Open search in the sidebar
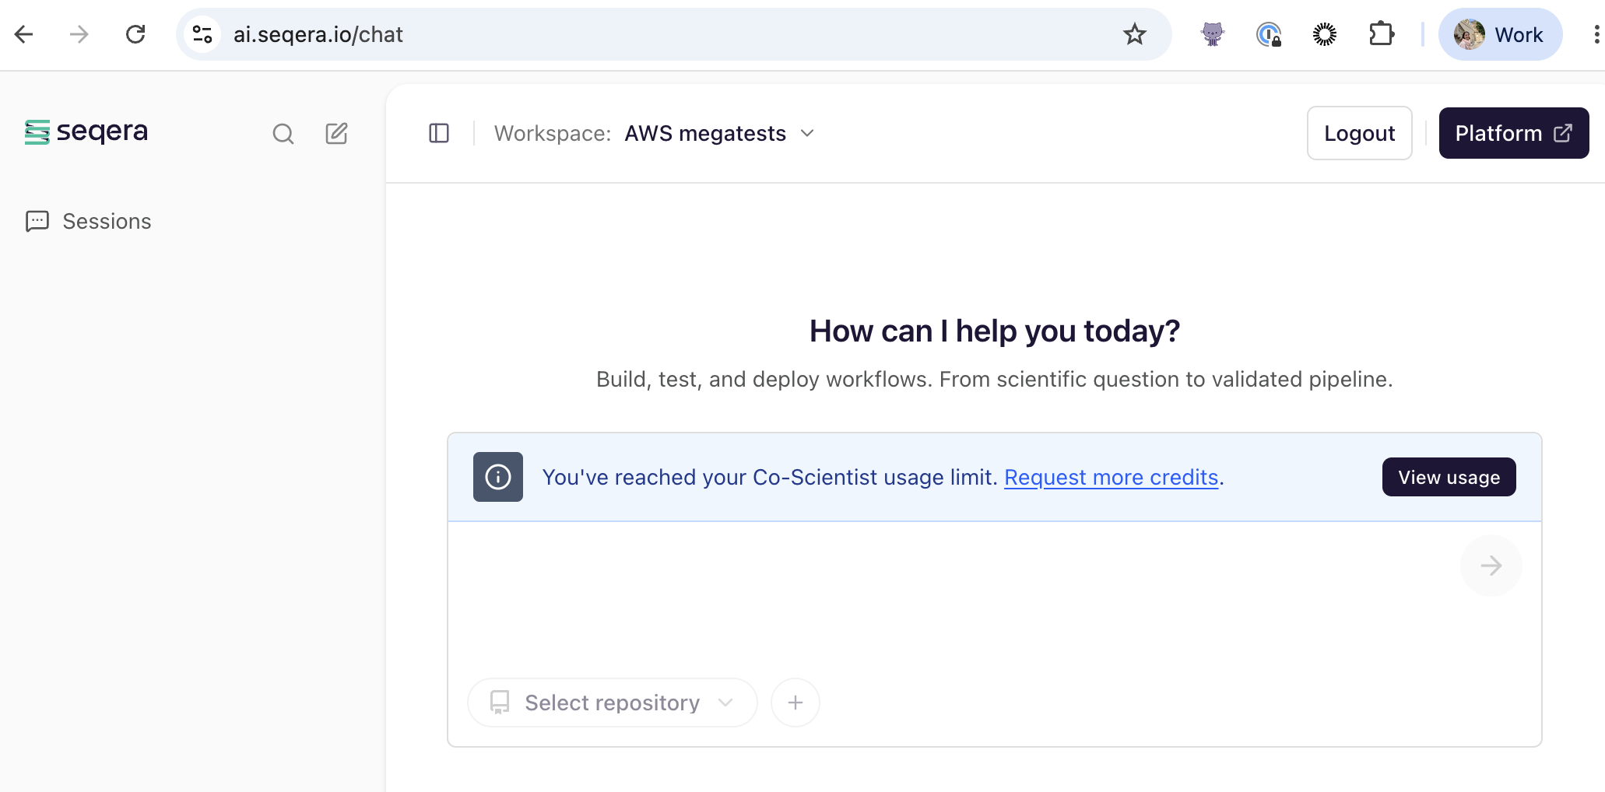Image resolution: width=1605 pixels, height=792 pixels. (283, 134)
